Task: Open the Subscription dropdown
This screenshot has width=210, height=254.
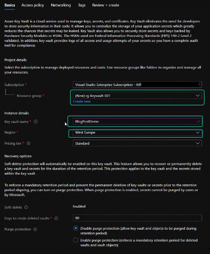Action: click(x=136, y=85)
